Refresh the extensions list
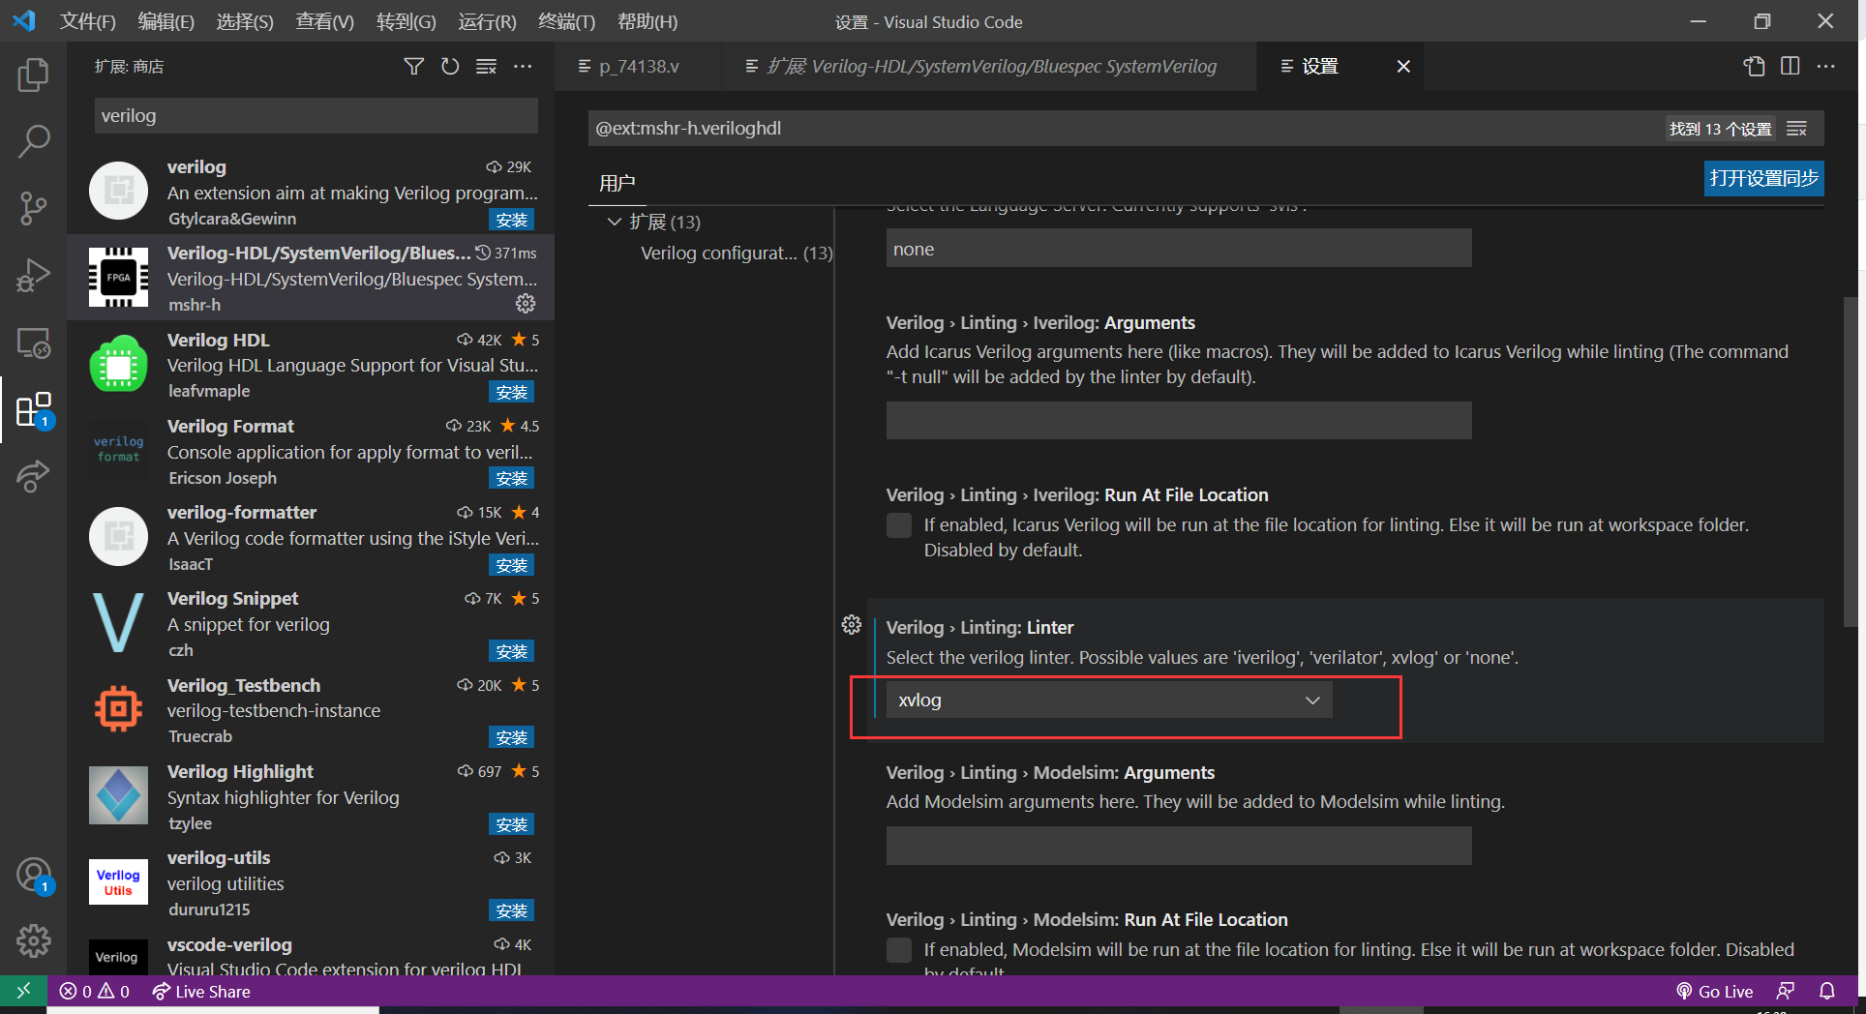Image resolution: width=1866 pixels, height=1014 pixels. 450,66
